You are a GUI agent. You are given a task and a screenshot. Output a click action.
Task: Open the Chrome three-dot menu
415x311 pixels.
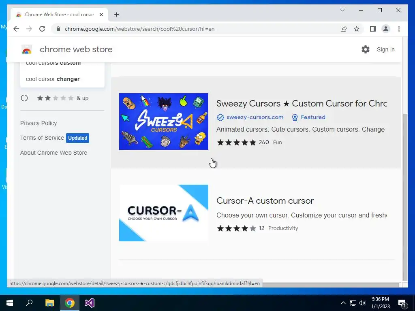coord(399,29)
